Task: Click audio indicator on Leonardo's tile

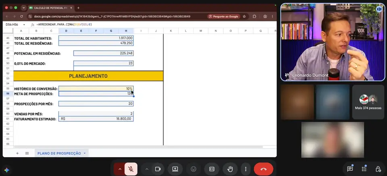Action: click(x=379, y=9)
